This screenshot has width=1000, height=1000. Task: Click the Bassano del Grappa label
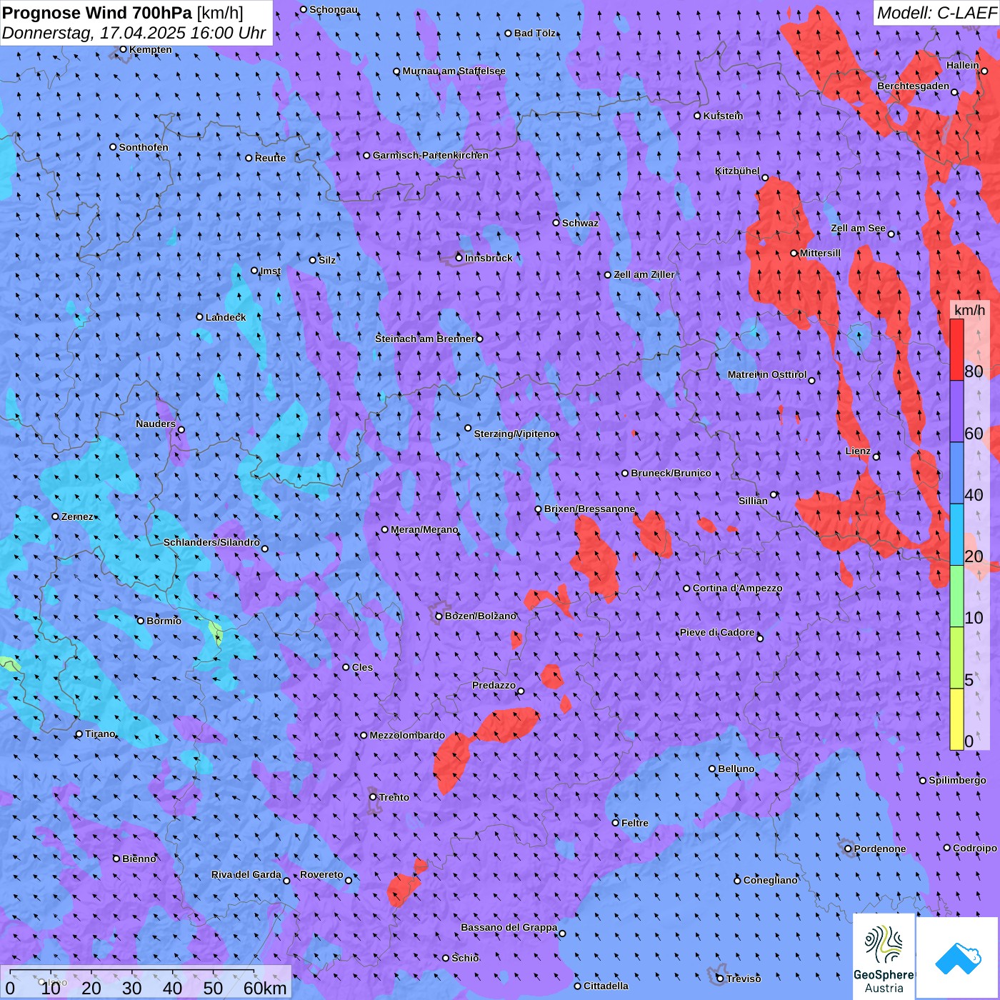[509, 927]
